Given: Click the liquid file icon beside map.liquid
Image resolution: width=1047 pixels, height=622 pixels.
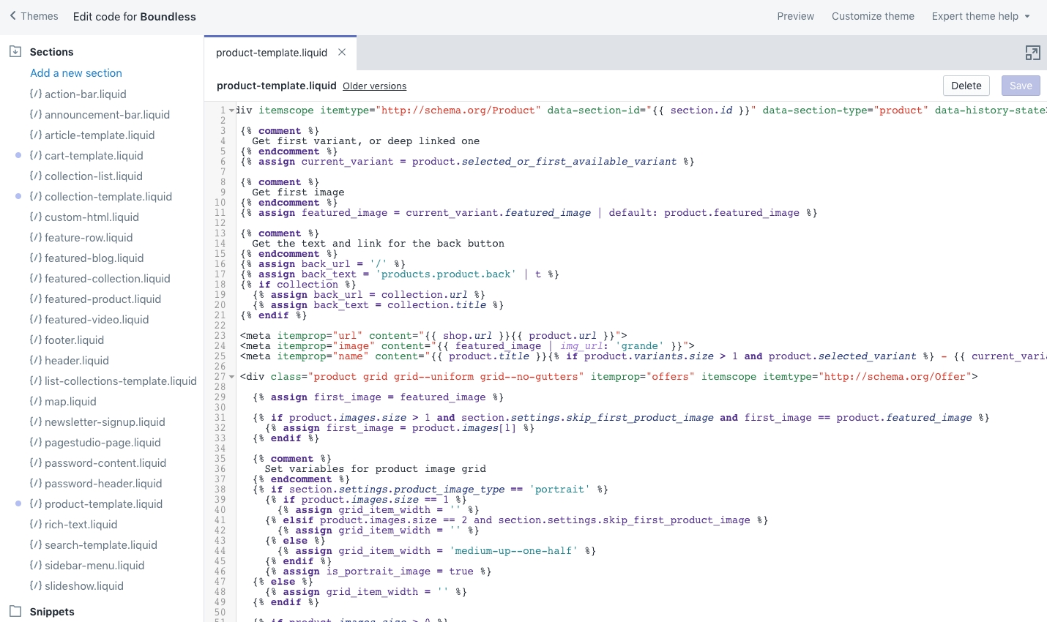Looking at the screenshot, I should tap(35, 402).
